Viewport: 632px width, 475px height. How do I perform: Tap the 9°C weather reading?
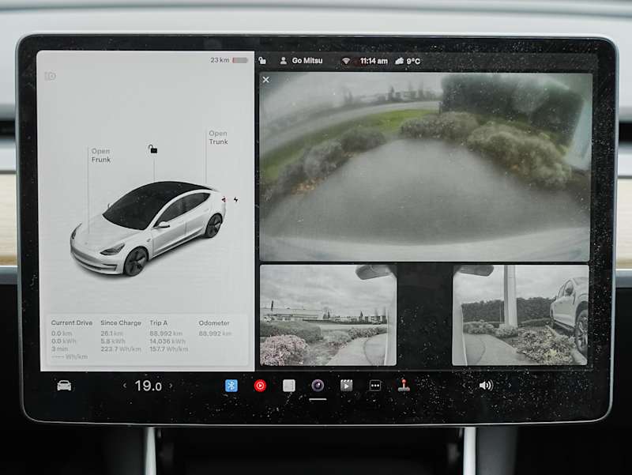[408, 61]
